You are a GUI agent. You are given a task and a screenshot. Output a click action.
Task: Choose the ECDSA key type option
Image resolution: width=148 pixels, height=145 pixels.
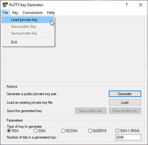(63, 131)
